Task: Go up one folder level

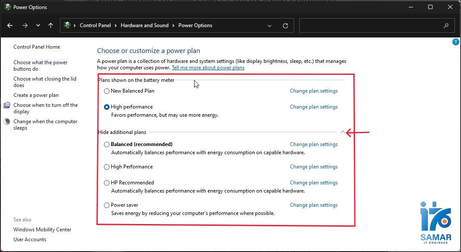Action: (x=50, y=26)
